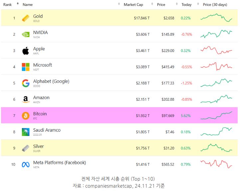240x191 pixels.
Task: Click Bitcoin's price $97,669
Action: (x=168, y=116)
